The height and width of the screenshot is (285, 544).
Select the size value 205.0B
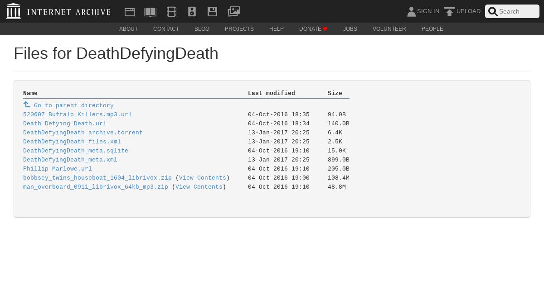click(339, 169)
